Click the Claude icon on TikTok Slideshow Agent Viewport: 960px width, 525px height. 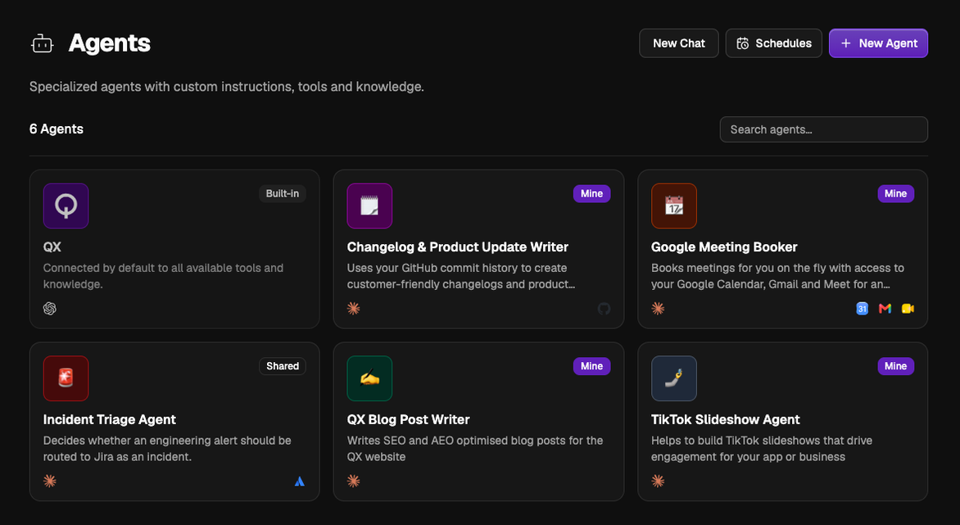(659, 482)
